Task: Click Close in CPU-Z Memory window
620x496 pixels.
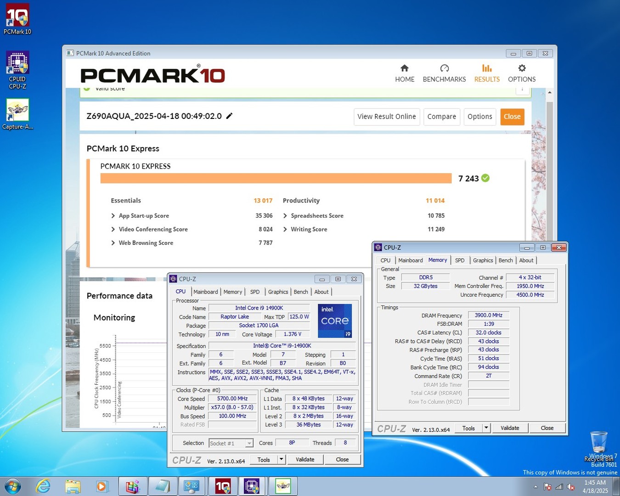Action: pos(547,428)
